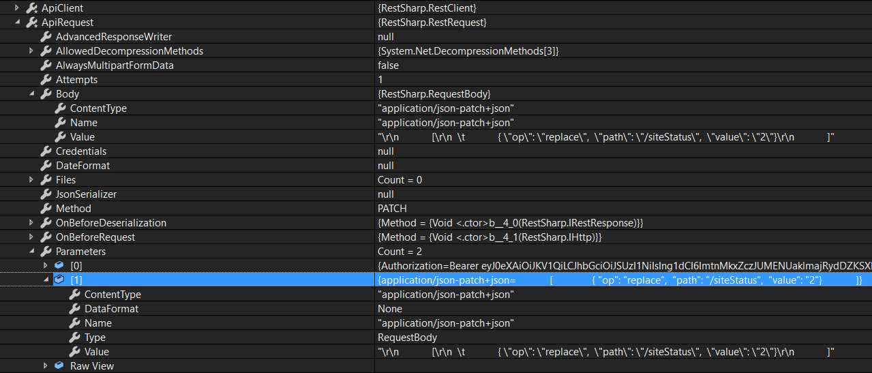The image size is (872, 373).
Task: Select the AdvancedResponseWriter property name
Action: click(x=114, y=37)
